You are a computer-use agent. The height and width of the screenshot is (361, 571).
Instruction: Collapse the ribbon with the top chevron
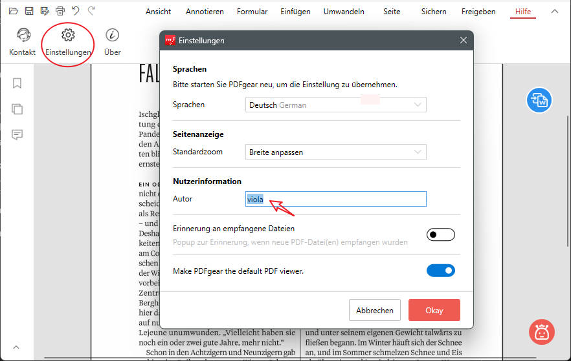click(x=555, y=12)
